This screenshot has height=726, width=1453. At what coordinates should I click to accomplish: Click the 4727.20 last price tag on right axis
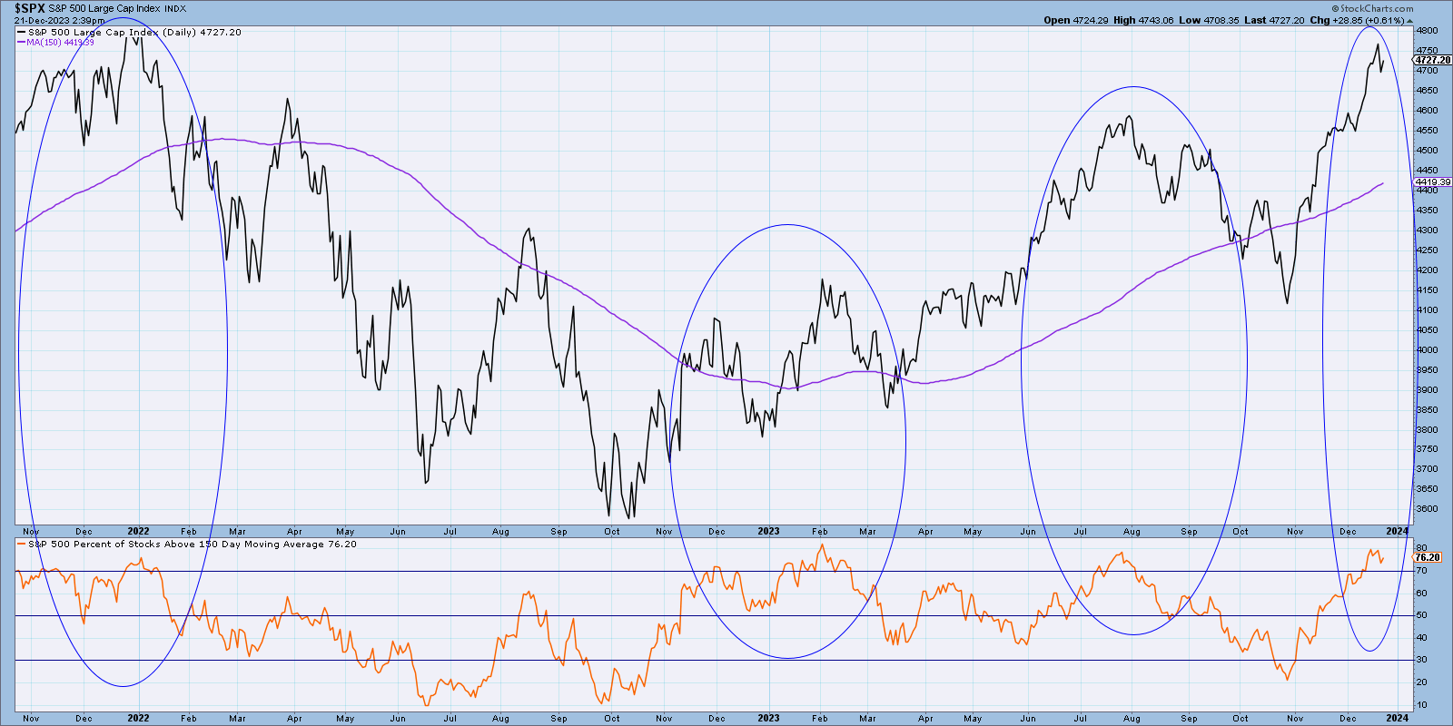pyautogui.click(x=1432, y=60)
